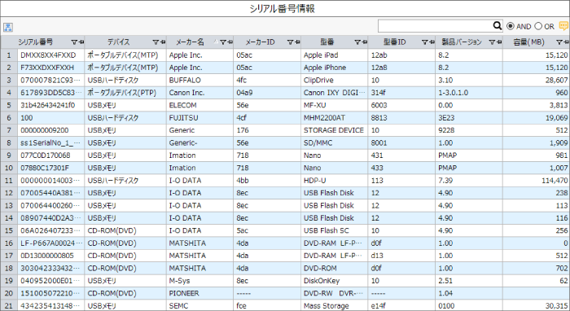Pin the シリアル番号 column
Screen dimensions: 570x311
pos(81,42)
